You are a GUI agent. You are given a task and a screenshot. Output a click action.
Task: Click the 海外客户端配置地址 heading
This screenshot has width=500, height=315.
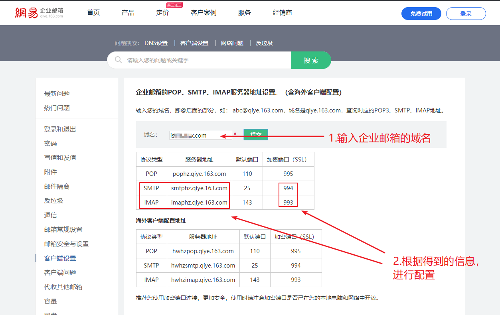click(x=161, y=220)
